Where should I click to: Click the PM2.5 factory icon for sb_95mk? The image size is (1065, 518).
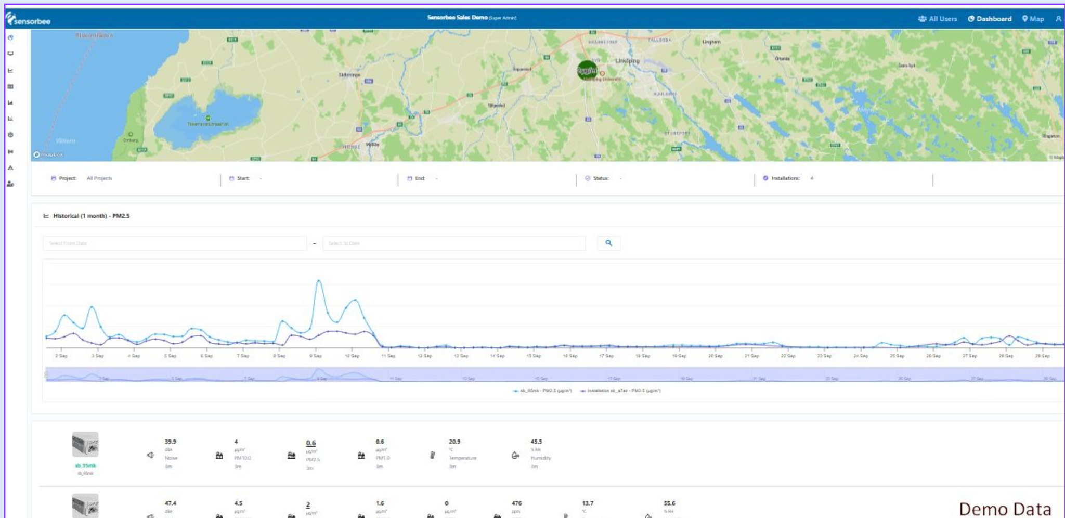292,455
